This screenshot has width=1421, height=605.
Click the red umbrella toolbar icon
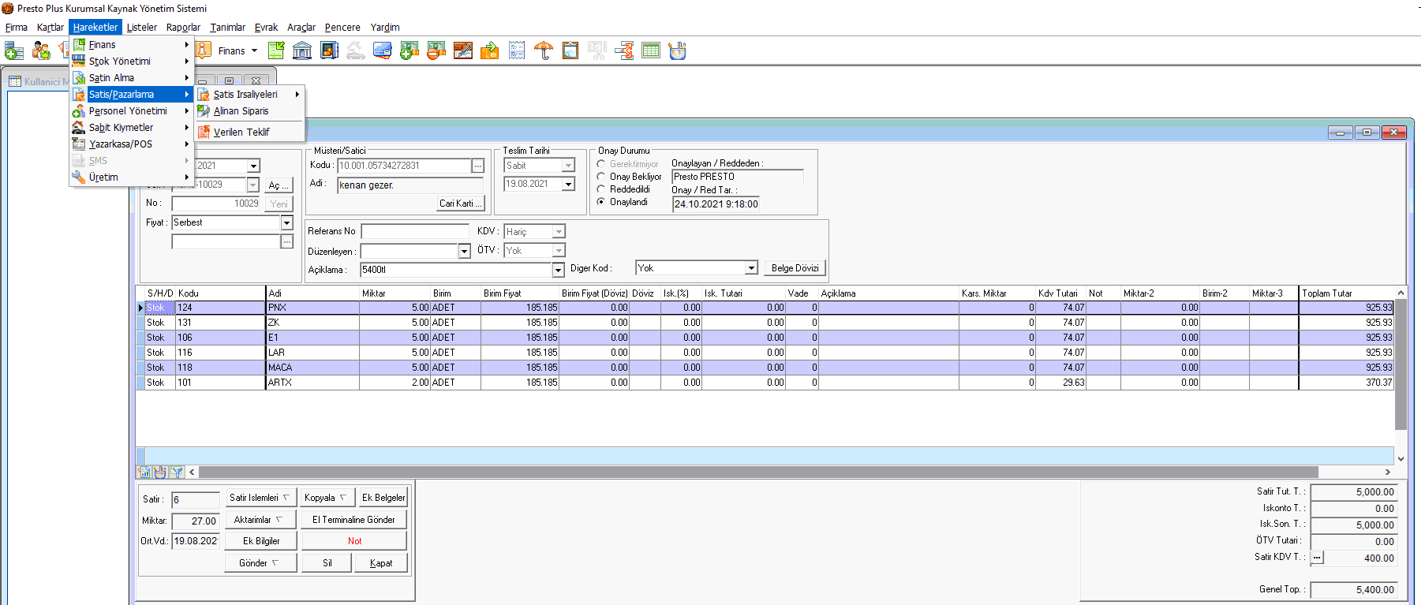coord(544,51)
